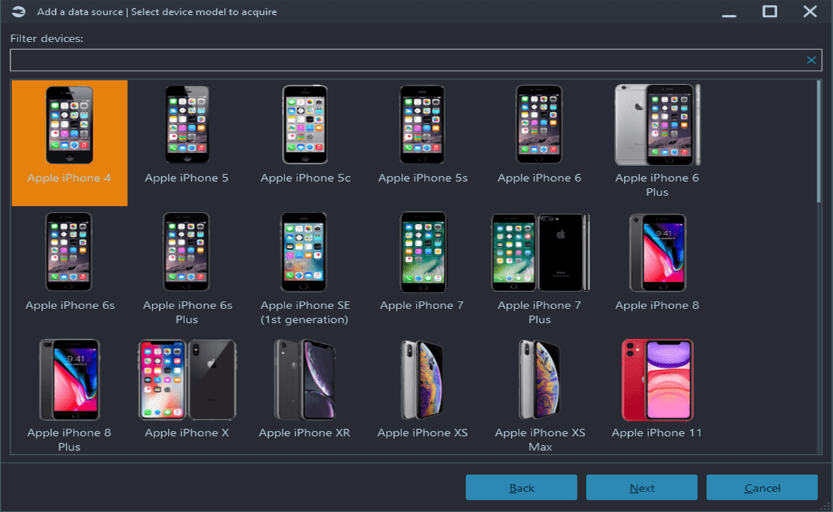833x512 pixels.
Task: Click the "Apple iPhone 11" label text
Action: coord(657,432)
